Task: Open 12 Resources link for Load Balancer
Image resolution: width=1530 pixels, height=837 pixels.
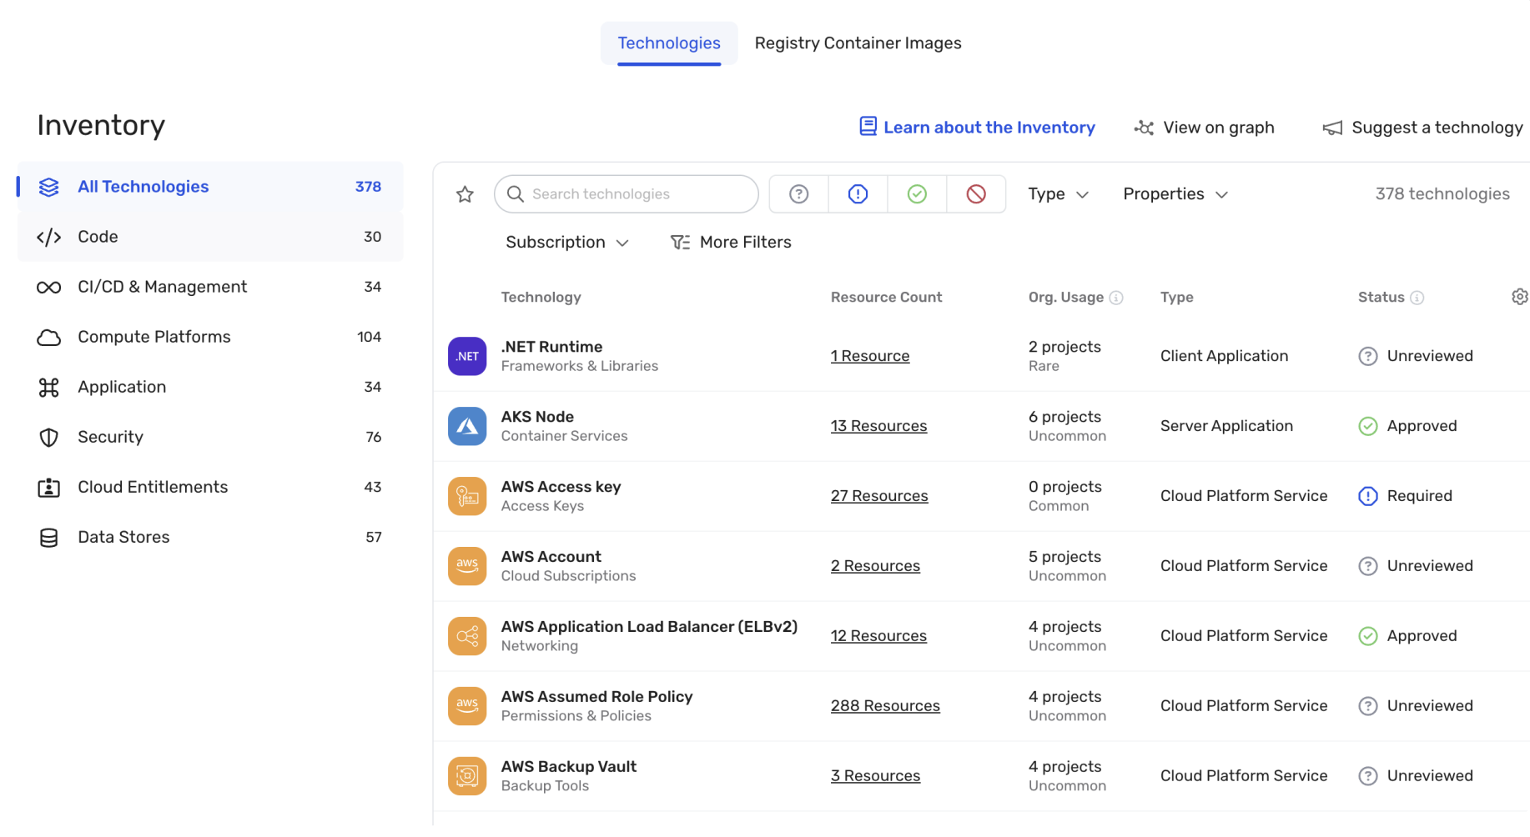Action: (x=878, y=636)
